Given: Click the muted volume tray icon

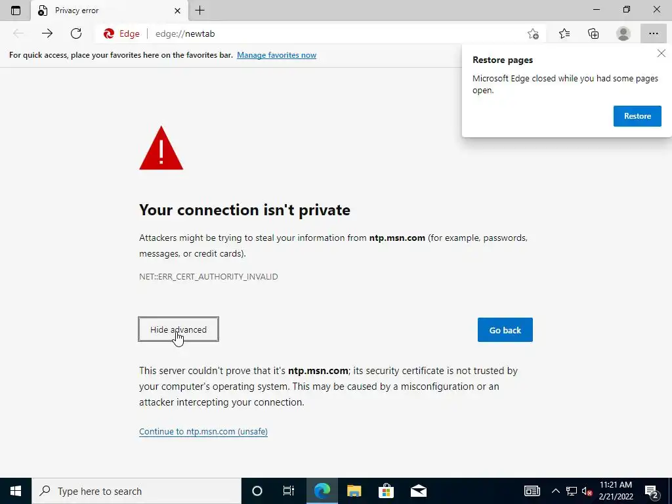Looking at the screenshot, I should pyautogui.click(x=587, y=491).
